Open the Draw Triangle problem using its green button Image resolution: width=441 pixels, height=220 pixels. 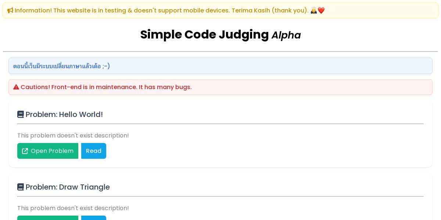48,218
